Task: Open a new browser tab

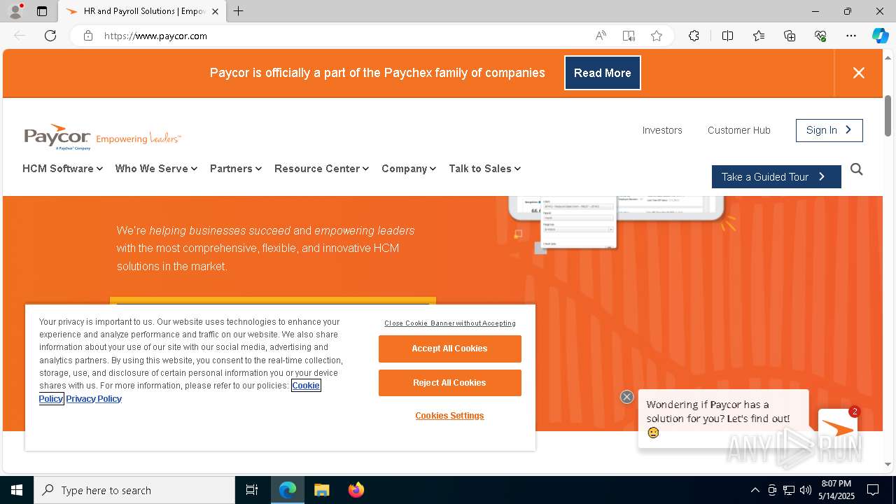Action: coord(239,11)
